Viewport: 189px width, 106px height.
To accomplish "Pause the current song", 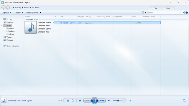I will pos(94,100).
